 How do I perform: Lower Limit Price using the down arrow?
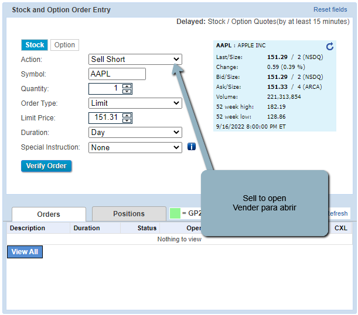tap(127, 120)
